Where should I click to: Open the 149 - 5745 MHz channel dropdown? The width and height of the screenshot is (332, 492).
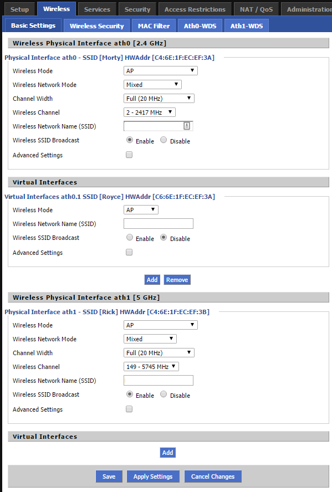pyautogui.click(x=151, y=366)
